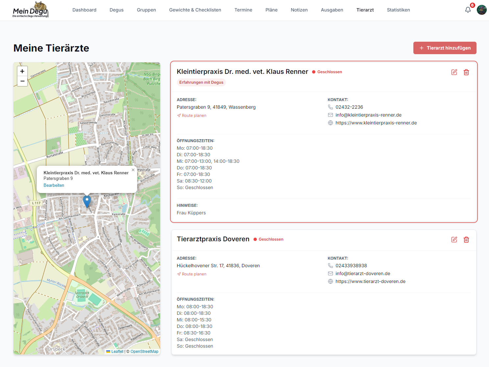Open the Gruppen page
Viewport: 489px width, 367px height.
click(146, 10)
